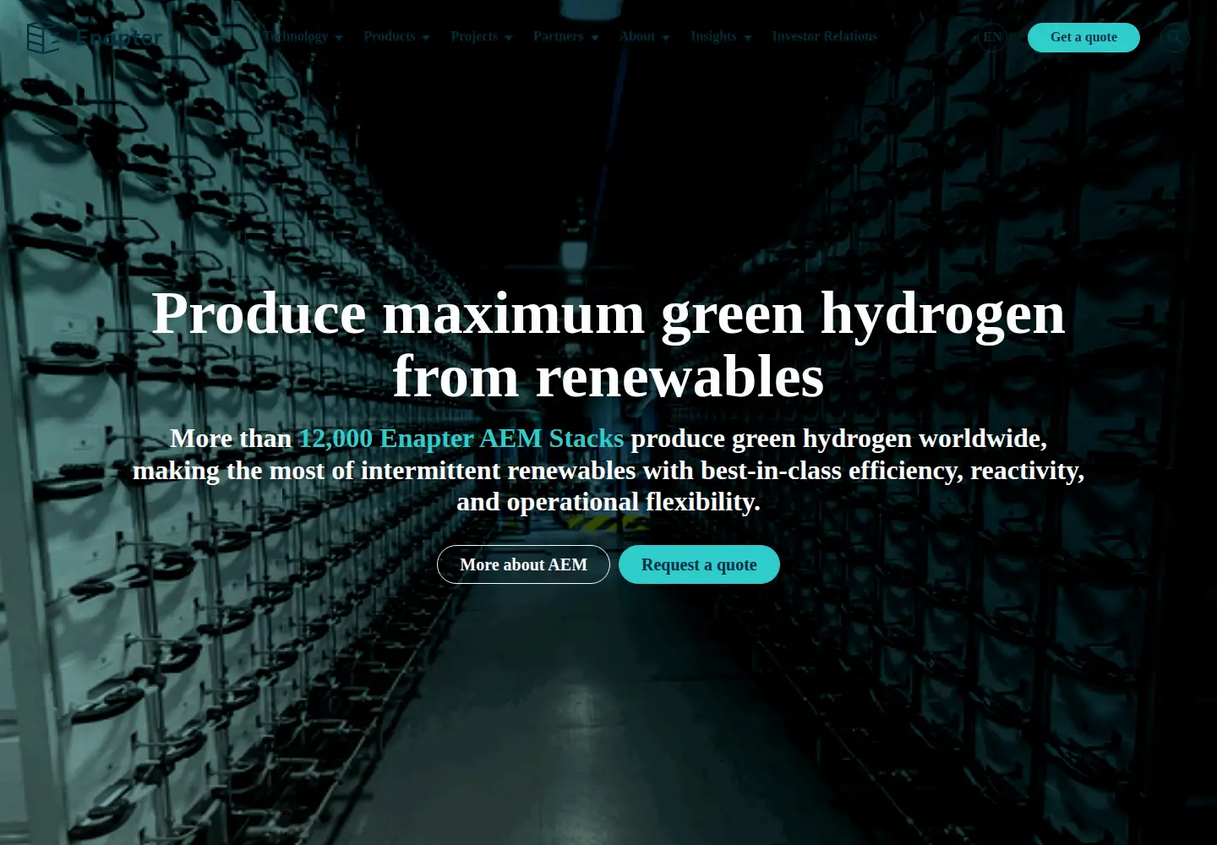Image resolution: width=1217 pixels, height=845 pixels.
Task: Open the Projects menu item
Action: coord(474,36)
